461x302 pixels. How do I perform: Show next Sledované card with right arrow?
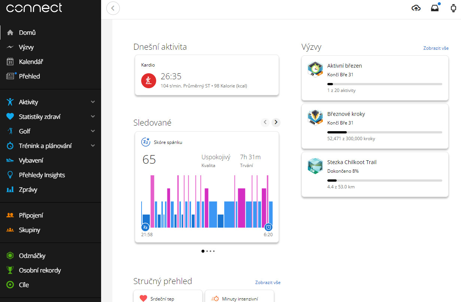pos(276,122)
